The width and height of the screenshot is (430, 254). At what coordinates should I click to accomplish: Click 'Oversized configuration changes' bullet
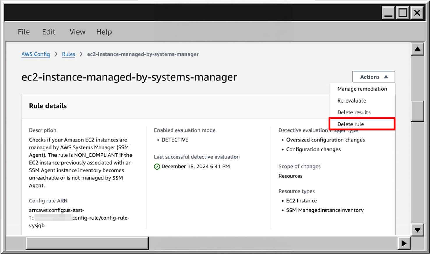point(325,140)
